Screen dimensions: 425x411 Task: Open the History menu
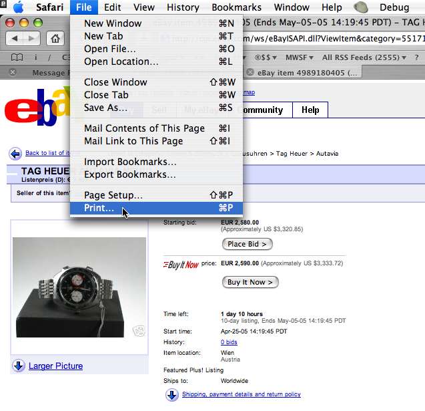tap(183, 7)
